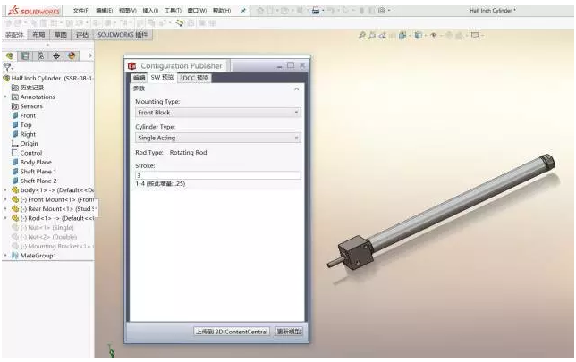
Task: Click the Previous View icon
Action: coord(383,35)
